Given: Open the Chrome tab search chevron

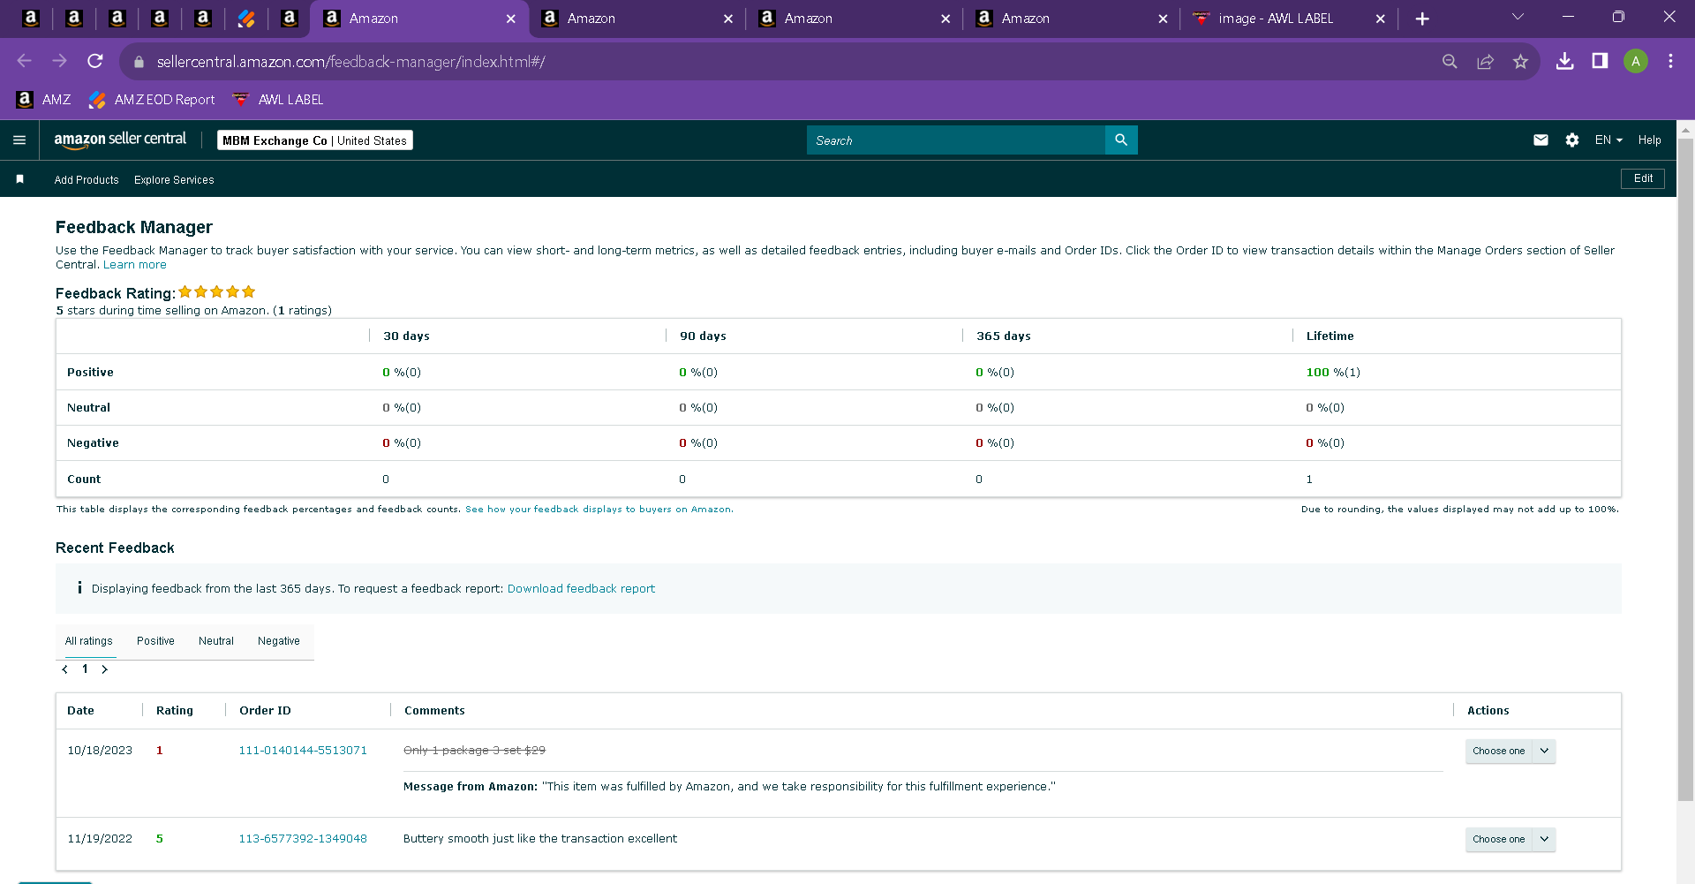Looking at the screenshot, I should click(x=1518, y=17).
